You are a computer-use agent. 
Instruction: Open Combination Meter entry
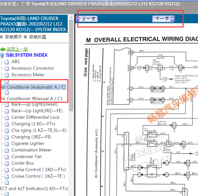pos(31,150)
